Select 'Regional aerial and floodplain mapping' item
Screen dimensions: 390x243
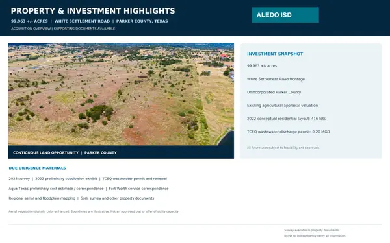tap(42, 198)
